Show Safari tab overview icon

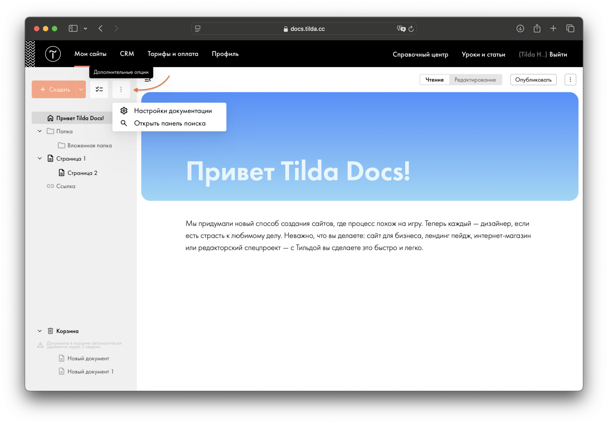pos(570,28)
